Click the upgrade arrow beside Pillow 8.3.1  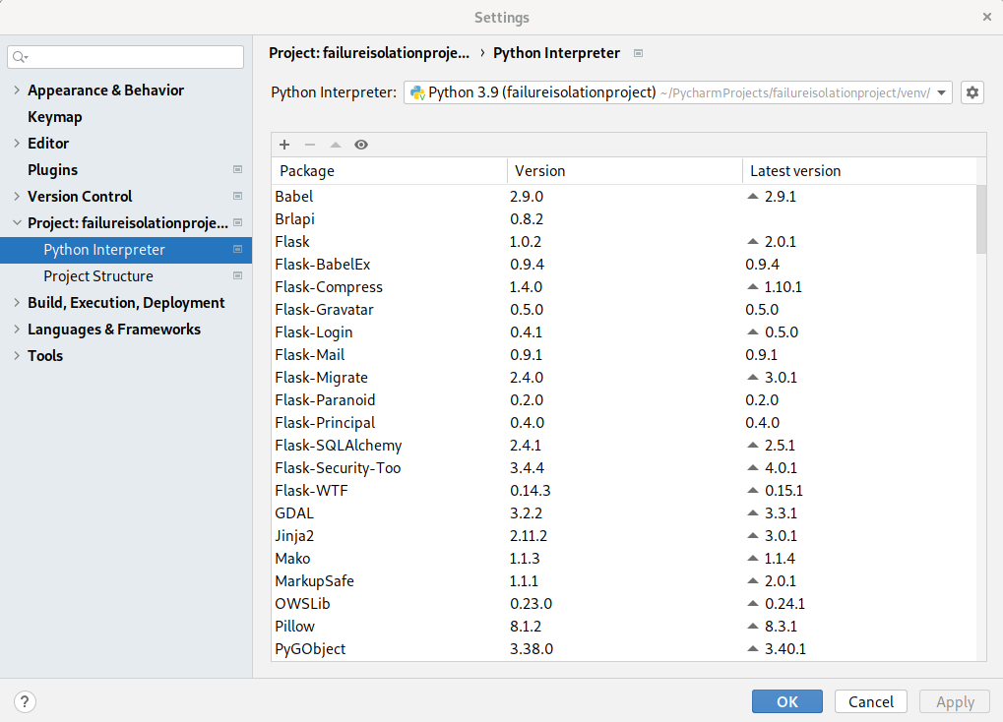tap(753, 626)
